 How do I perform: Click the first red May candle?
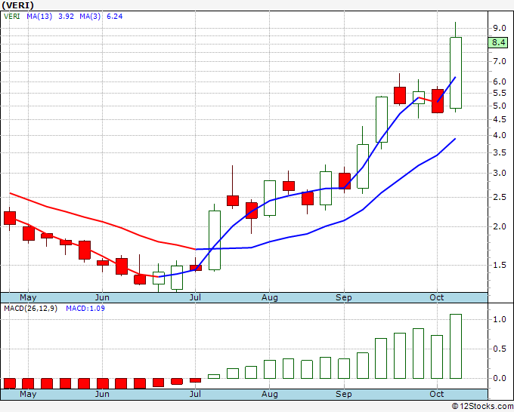pos(10,217)
